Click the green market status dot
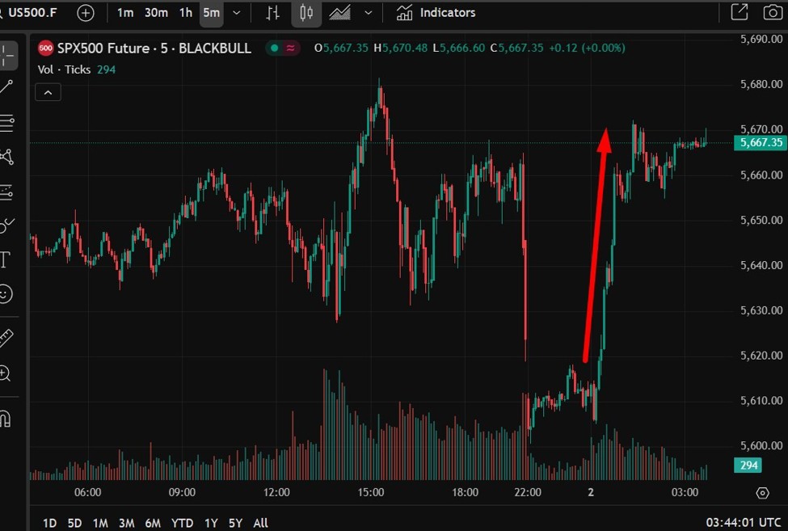The image size is (788, 531). pyautogui.click(x=275, y=48)
